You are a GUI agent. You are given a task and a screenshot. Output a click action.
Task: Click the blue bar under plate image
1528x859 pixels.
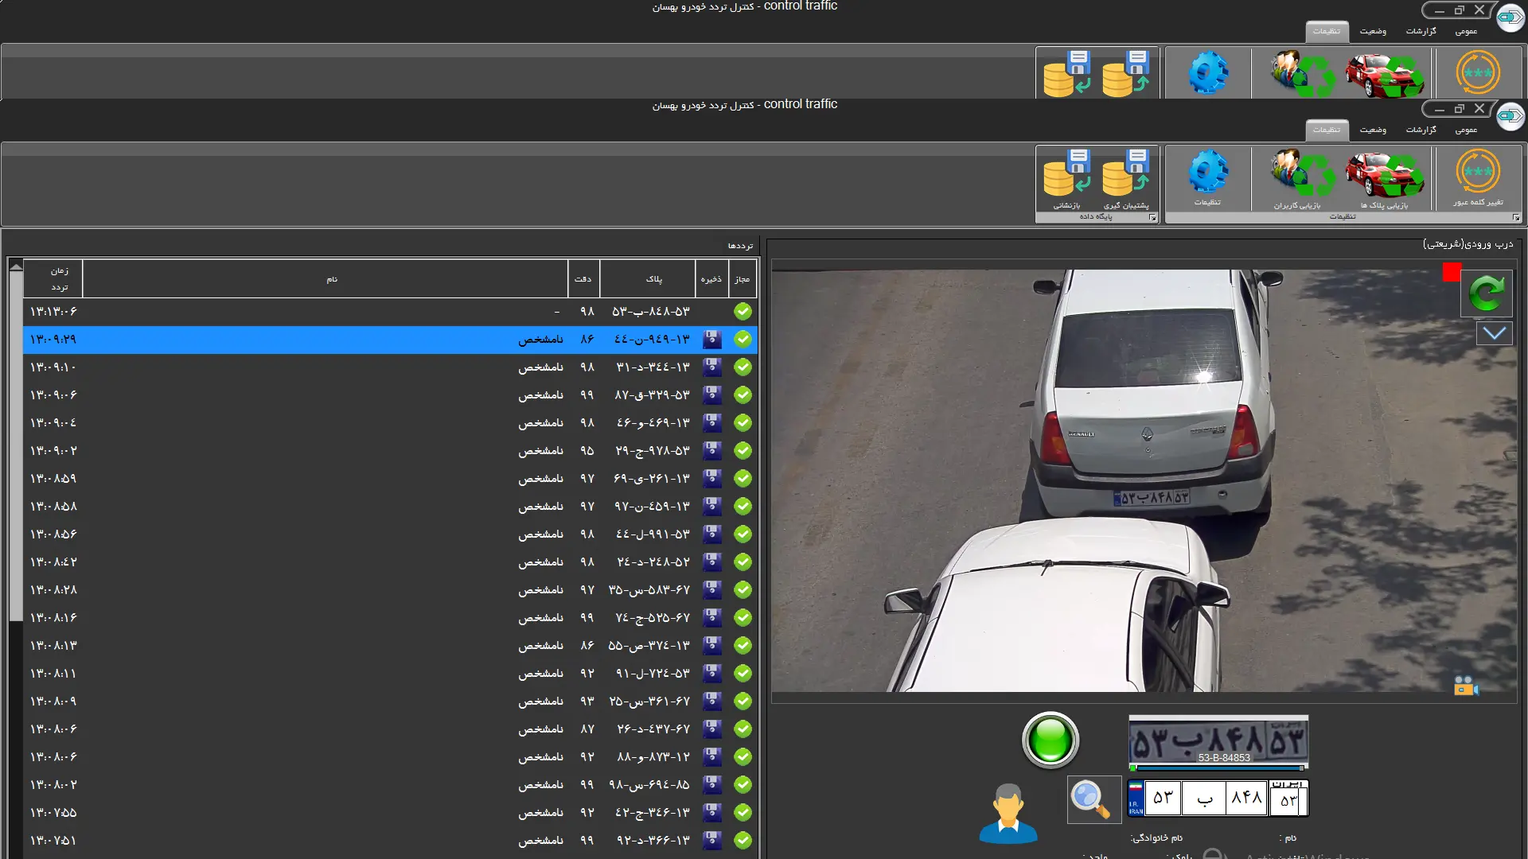1218,768
